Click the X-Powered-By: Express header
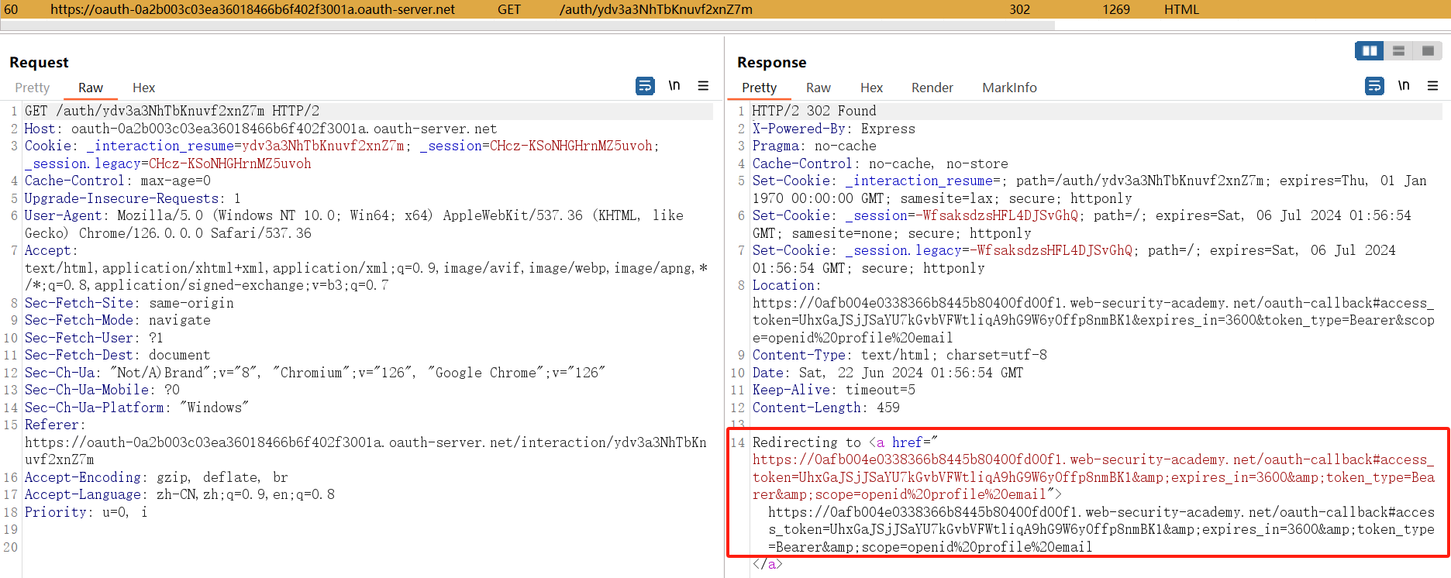Screen dimensions: 1451x578 coord(833,129)
